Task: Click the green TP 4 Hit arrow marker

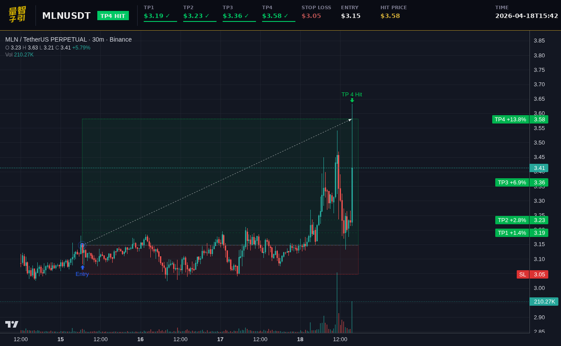Action: click(352, 100)
